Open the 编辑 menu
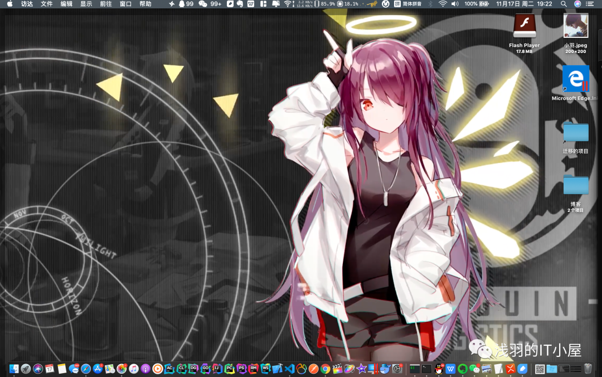Screen dimensions: 602x377 pos(66,4)
